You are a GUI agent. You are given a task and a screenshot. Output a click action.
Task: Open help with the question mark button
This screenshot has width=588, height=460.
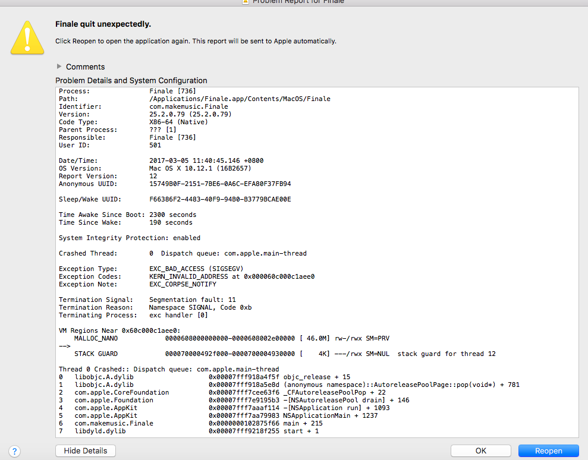tap(15, 451)
